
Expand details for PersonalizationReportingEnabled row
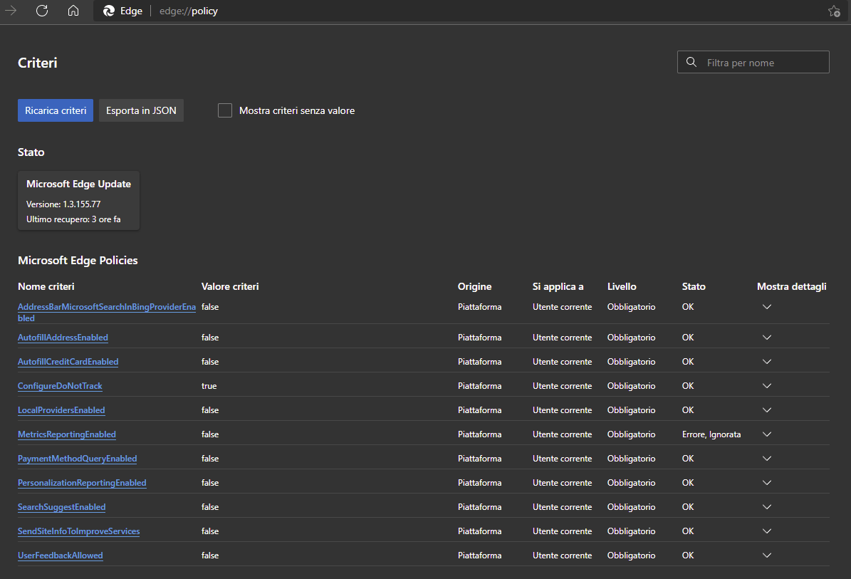tap(767, 483)
